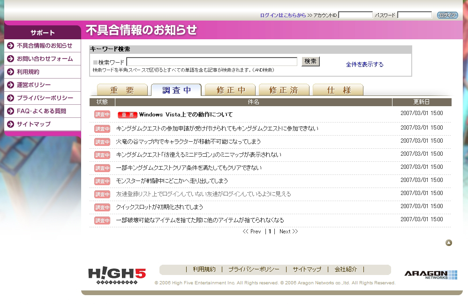Viewport: 468px width, 304px height.
Task: Click the HIGH5 logo in footer
Action: pyautogui.click(x=117, y=275)
